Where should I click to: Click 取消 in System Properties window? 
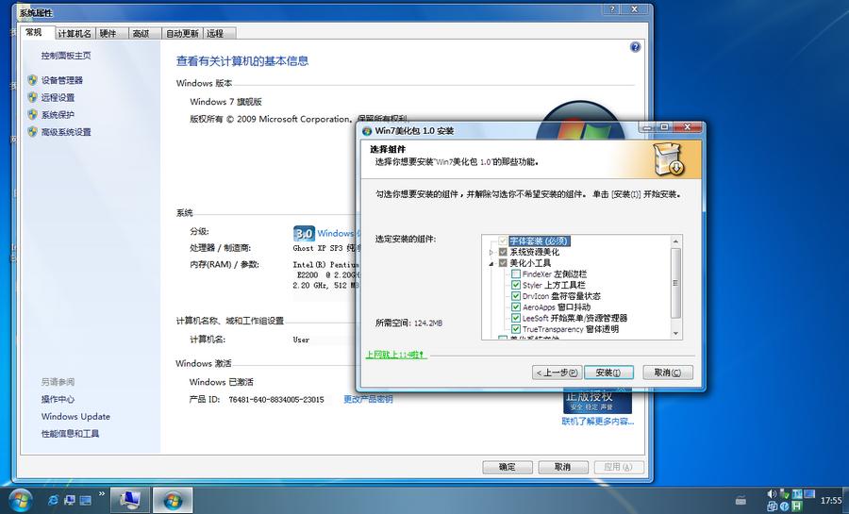click(x=562, y=467)
